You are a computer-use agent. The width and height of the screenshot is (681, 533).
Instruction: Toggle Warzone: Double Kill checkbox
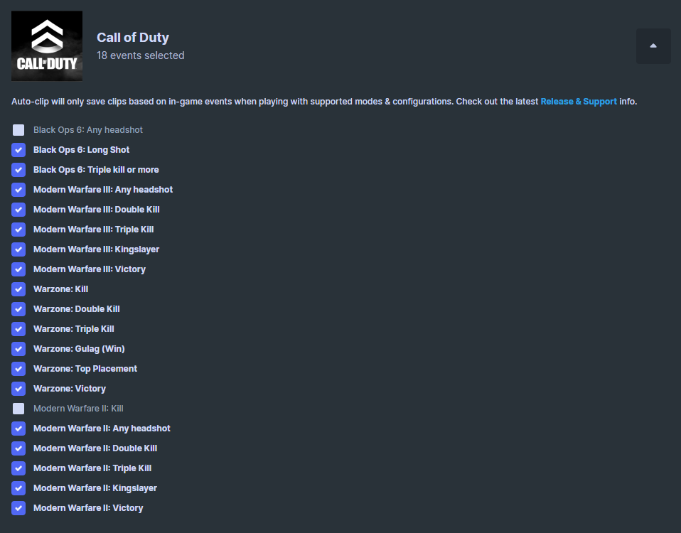(18, 309)
